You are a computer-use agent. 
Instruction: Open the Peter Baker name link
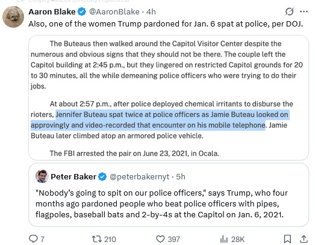pyautogui.click(x=73, y=177)
